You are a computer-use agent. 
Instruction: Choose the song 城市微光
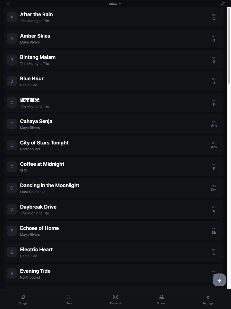click(113, 102)
